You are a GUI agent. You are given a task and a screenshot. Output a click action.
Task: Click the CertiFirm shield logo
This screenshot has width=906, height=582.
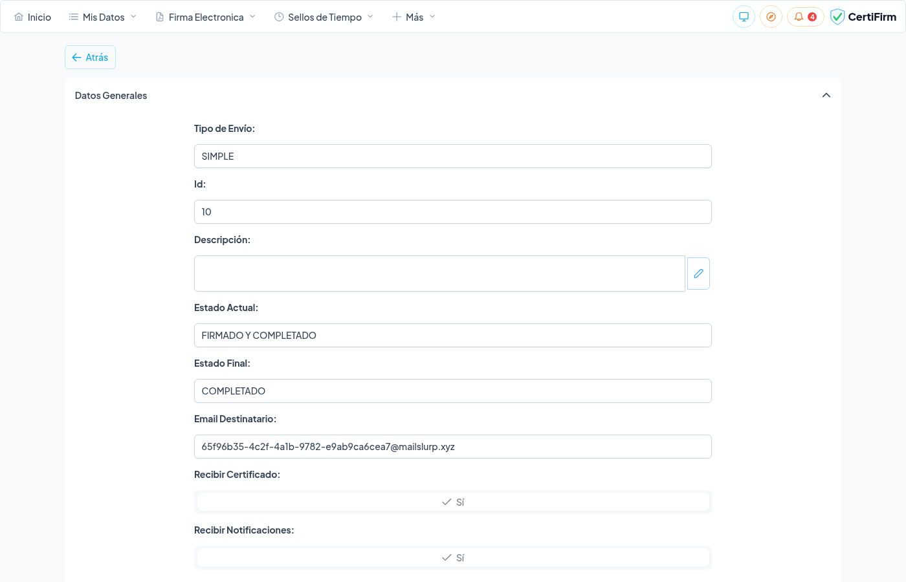(x=837, y=17)
